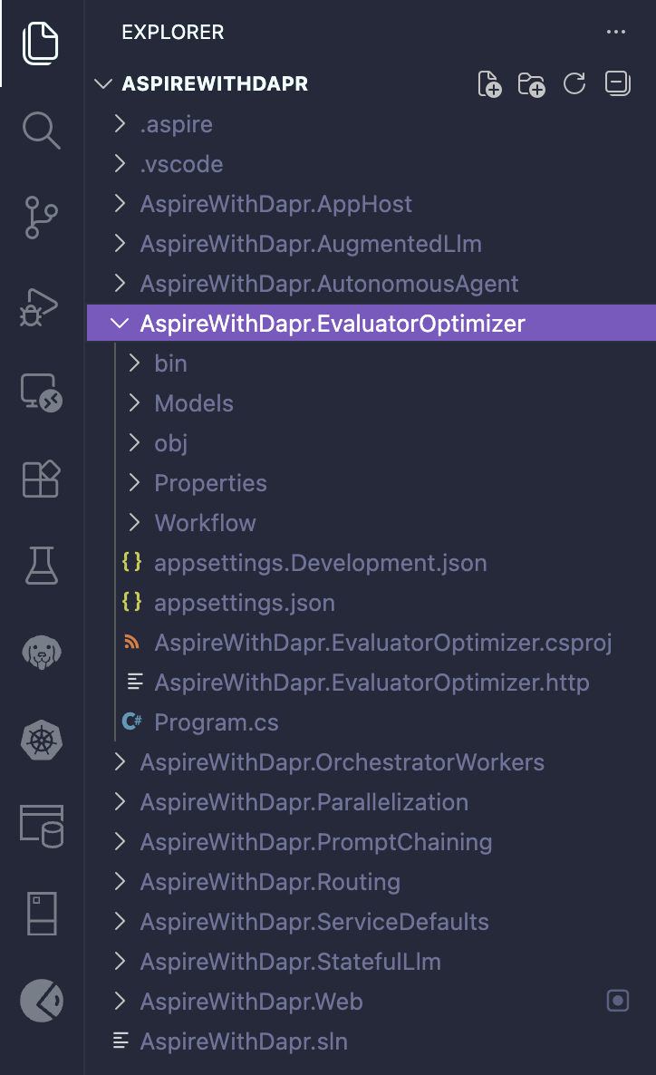Screen dimensions: 656x1075
Task: Open the Remote Explorer view
Action: [41, 393]
